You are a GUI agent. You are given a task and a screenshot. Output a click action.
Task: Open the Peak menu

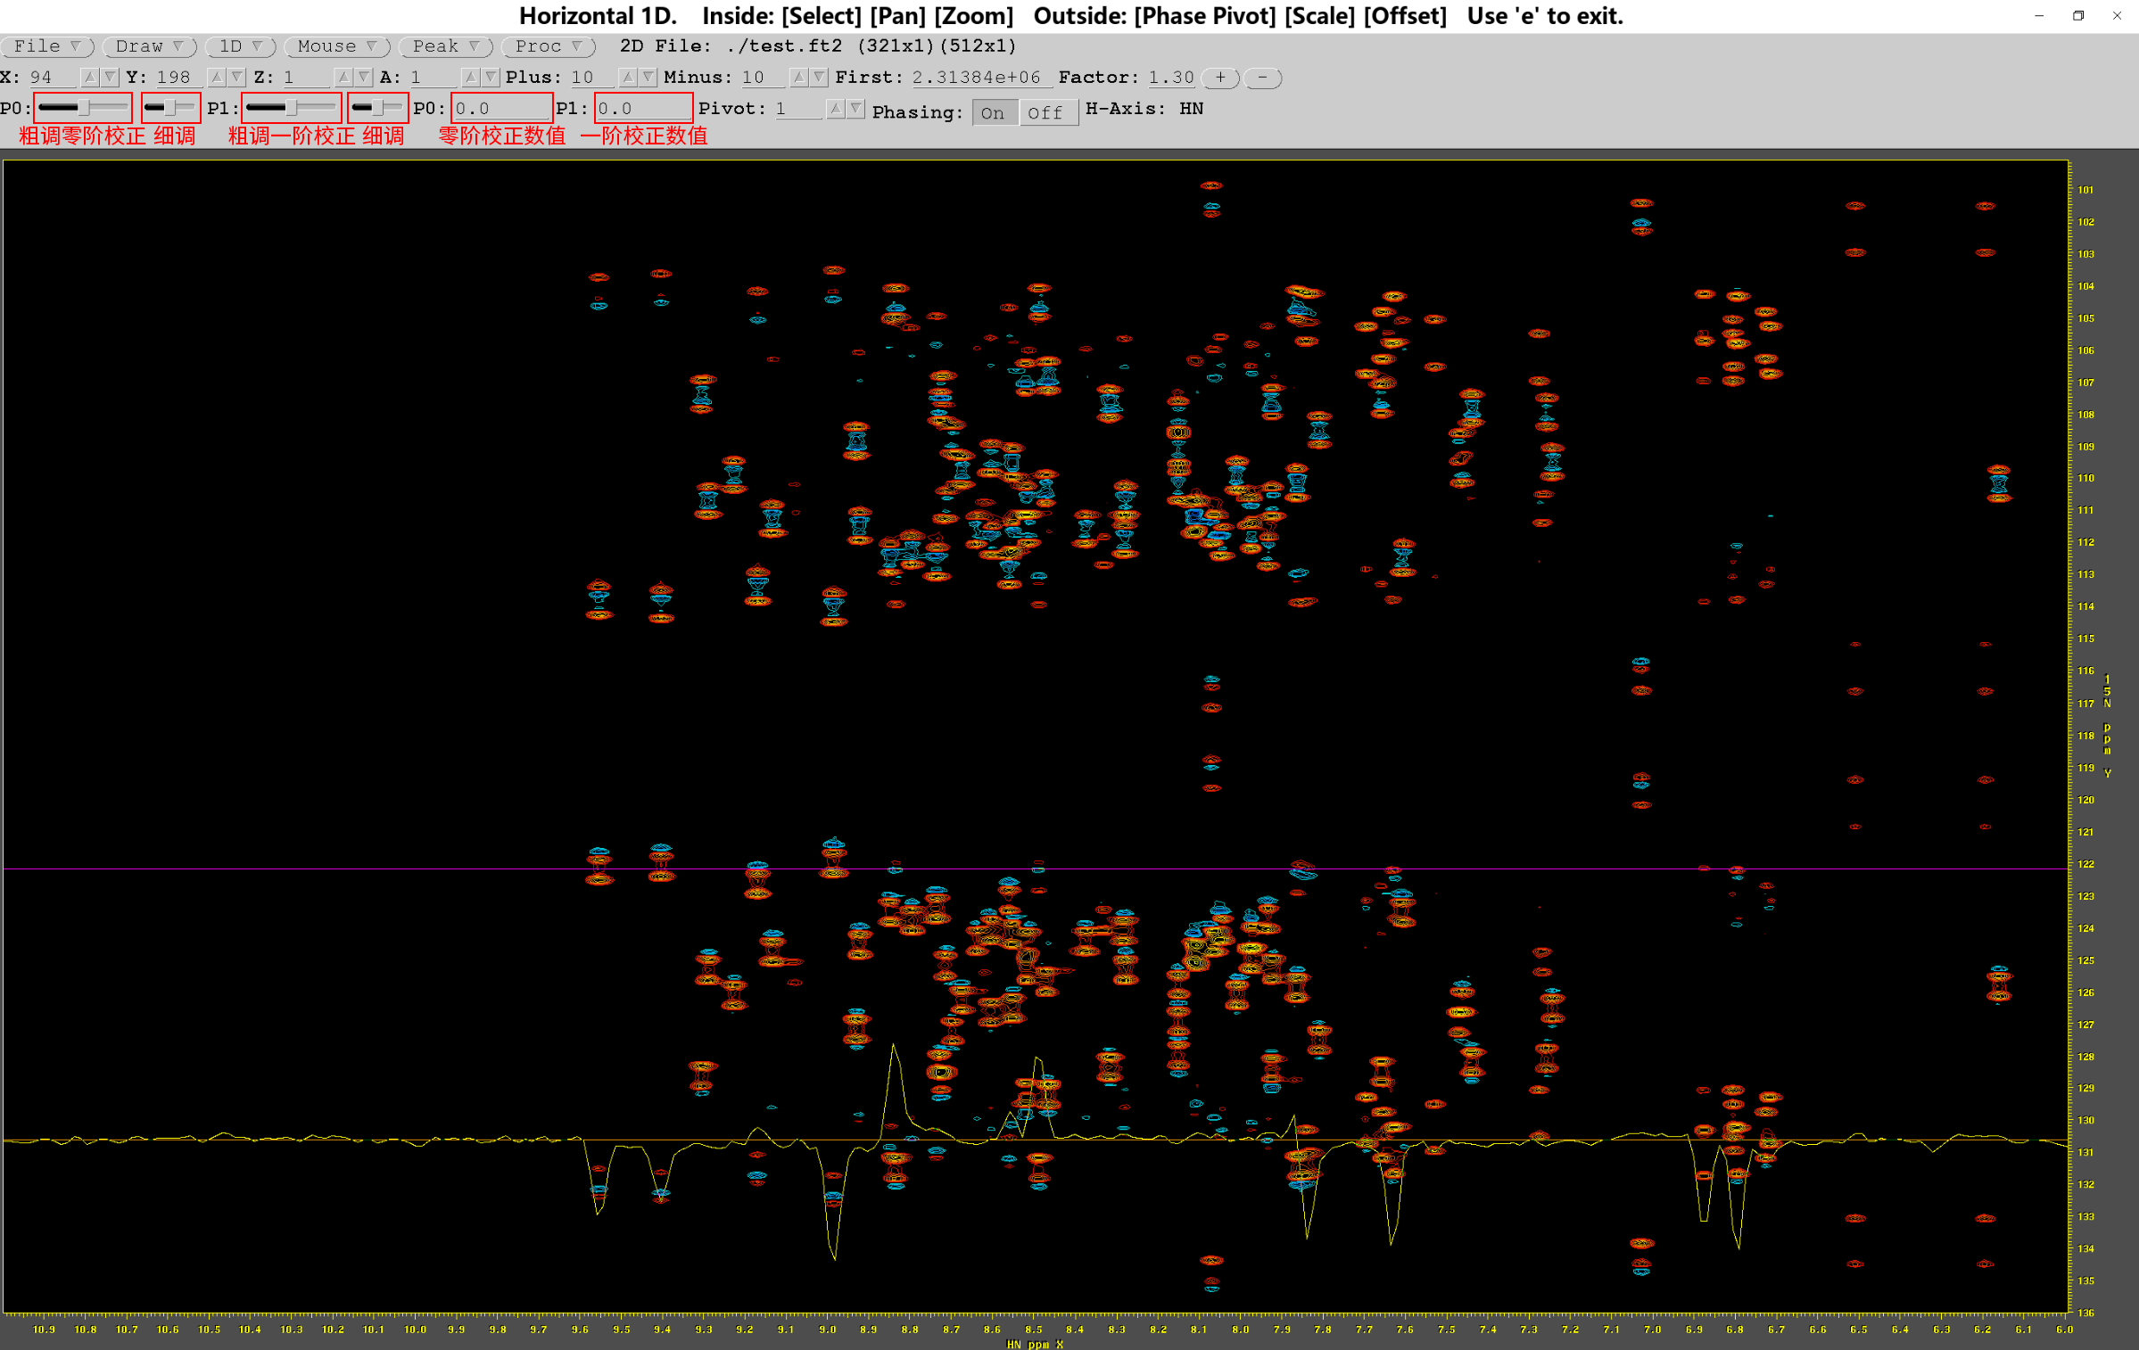pos(445,46)
